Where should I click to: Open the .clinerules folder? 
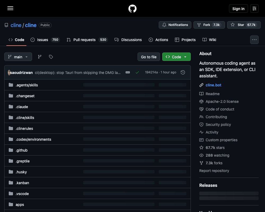tap(24, 129)
